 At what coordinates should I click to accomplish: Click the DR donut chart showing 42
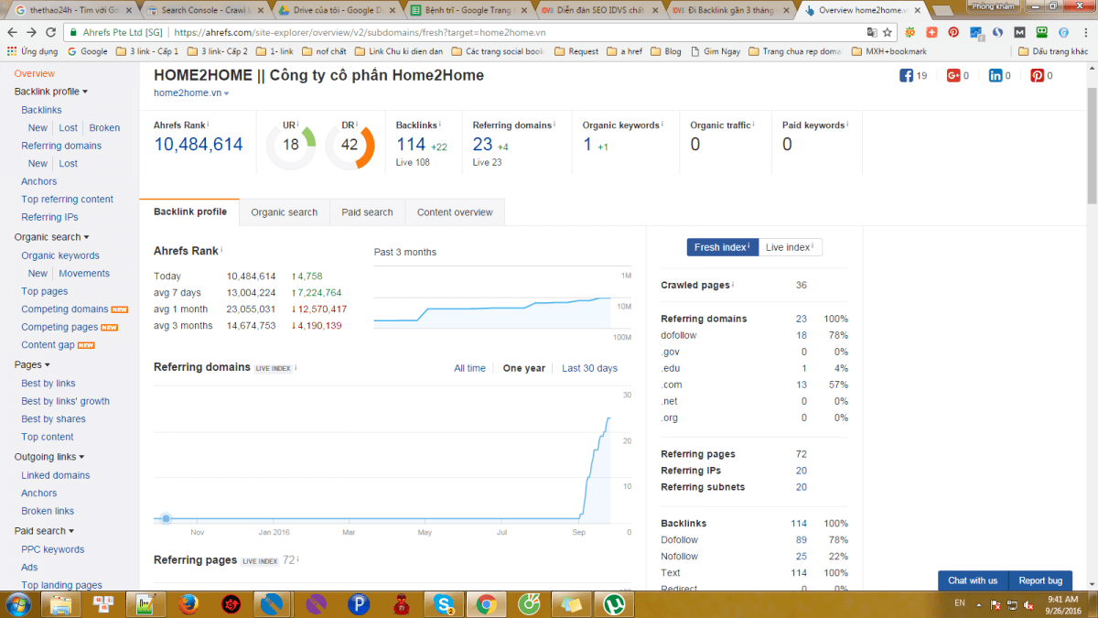[350, 145]
